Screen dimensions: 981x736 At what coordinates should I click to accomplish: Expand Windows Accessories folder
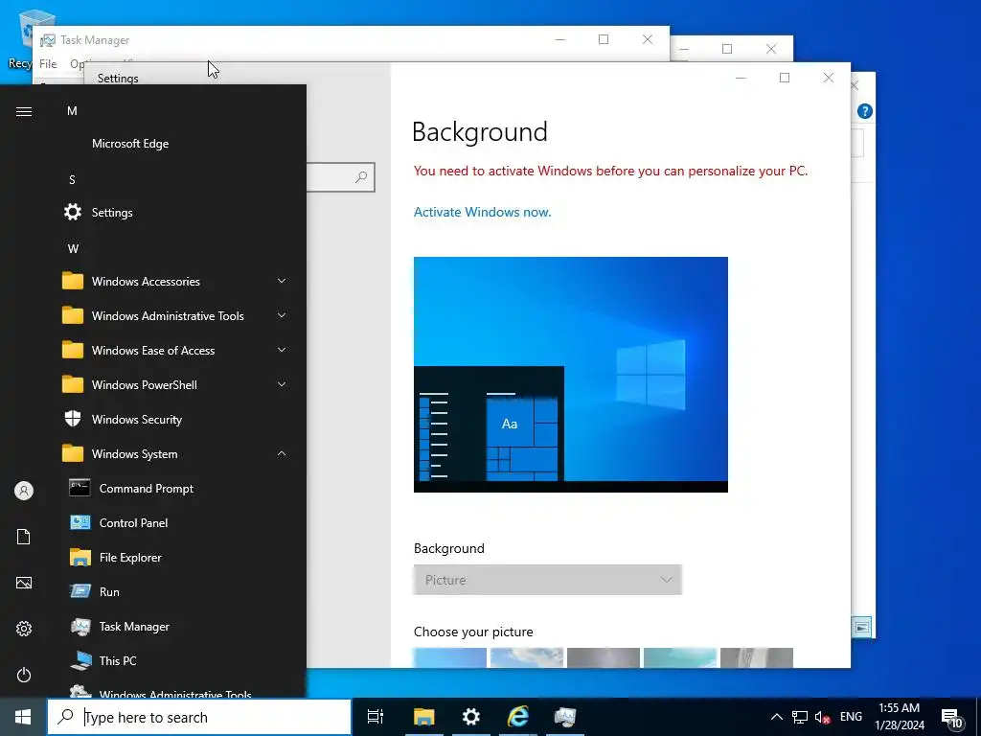pos(175,281)
